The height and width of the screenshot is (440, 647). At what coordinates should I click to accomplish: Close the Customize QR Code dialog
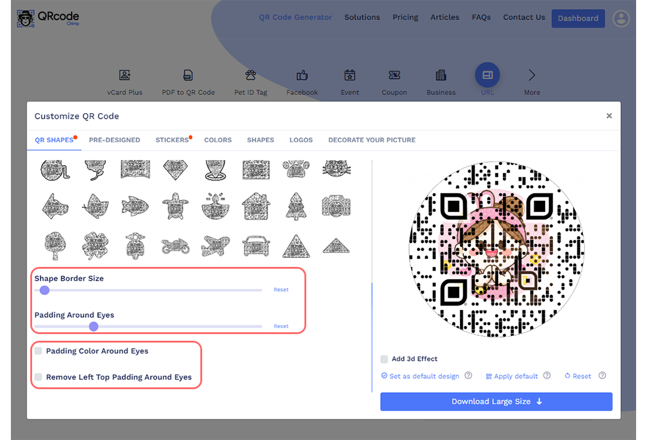point(609,116)
